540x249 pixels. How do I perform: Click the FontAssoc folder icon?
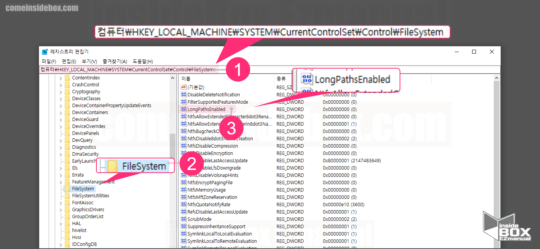tap(67, 203)
